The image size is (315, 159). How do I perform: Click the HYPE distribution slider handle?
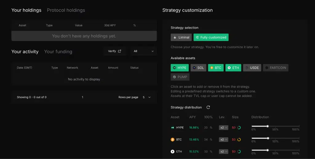[268, 126]
